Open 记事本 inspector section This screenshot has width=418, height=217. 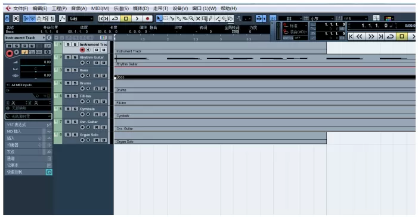point(28,165)
